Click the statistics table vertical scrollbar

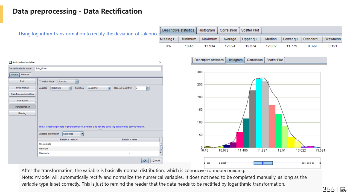161,148
